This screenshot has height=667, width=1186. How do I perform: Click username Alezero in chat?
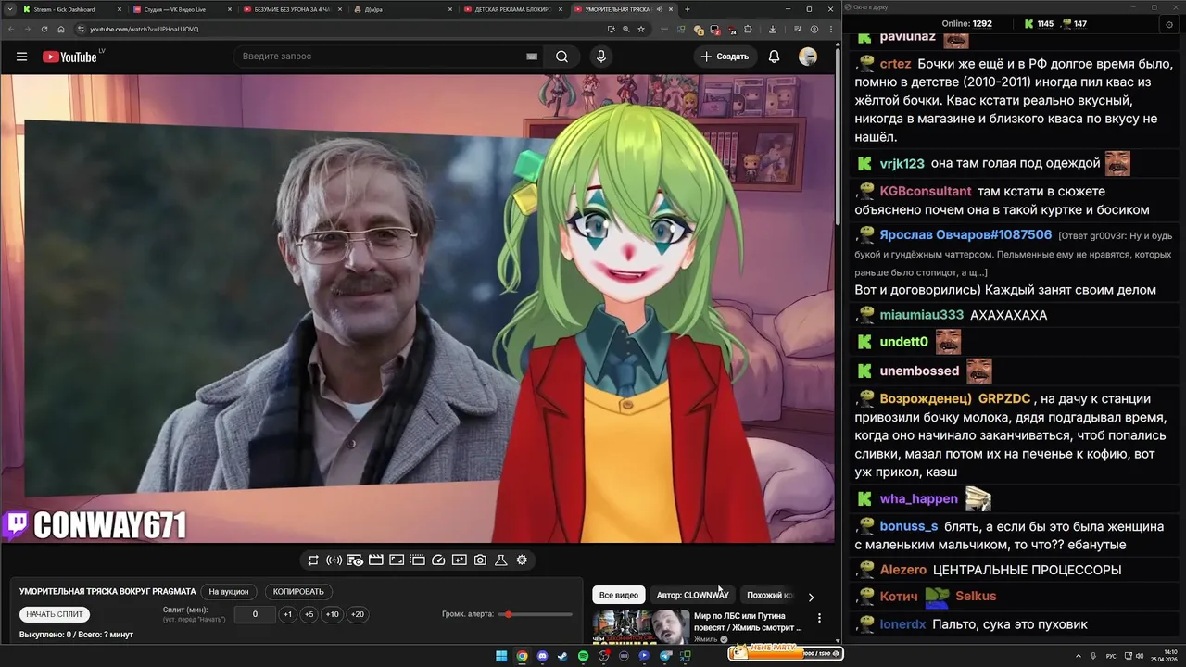902,570
